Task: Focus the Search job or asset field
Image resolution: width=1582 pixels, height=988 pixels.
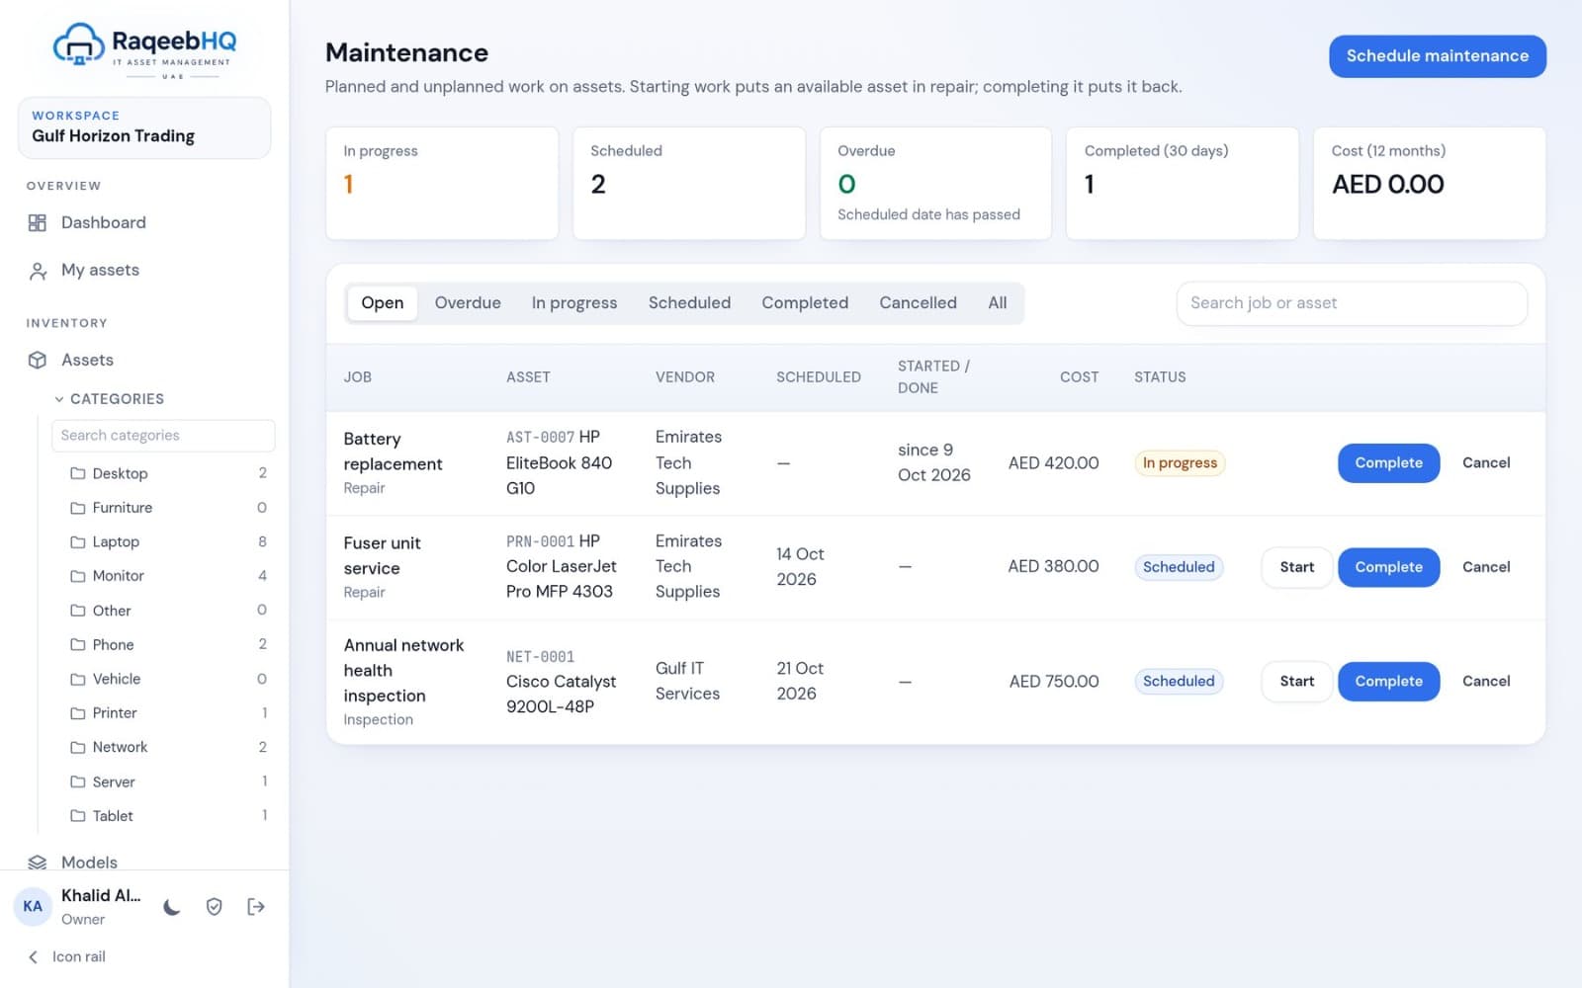Action: 1351,303
